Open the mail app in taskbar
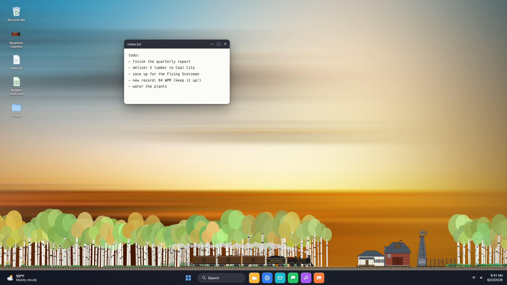Viewport: 507px width, 285px height. pos(280,278)
